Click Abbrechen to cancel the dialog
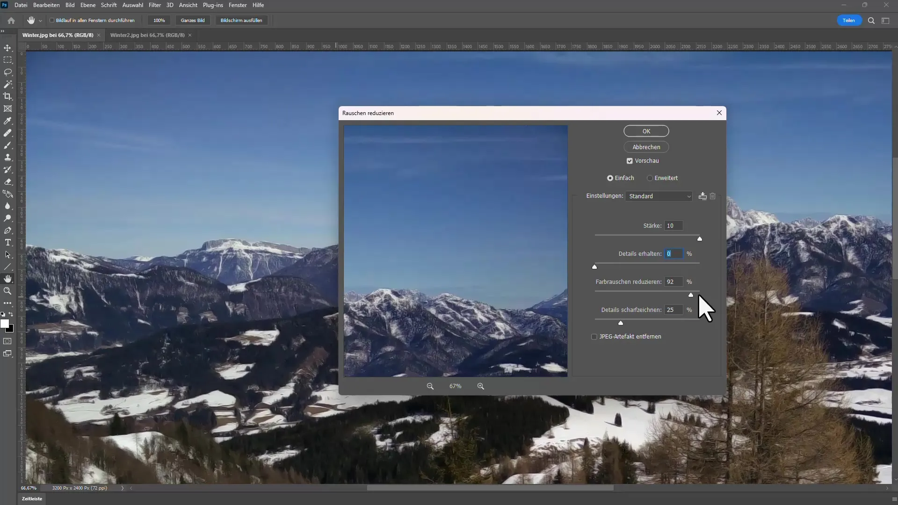The height and width of the screenshot is (505, 898). [x=646, y=147]
